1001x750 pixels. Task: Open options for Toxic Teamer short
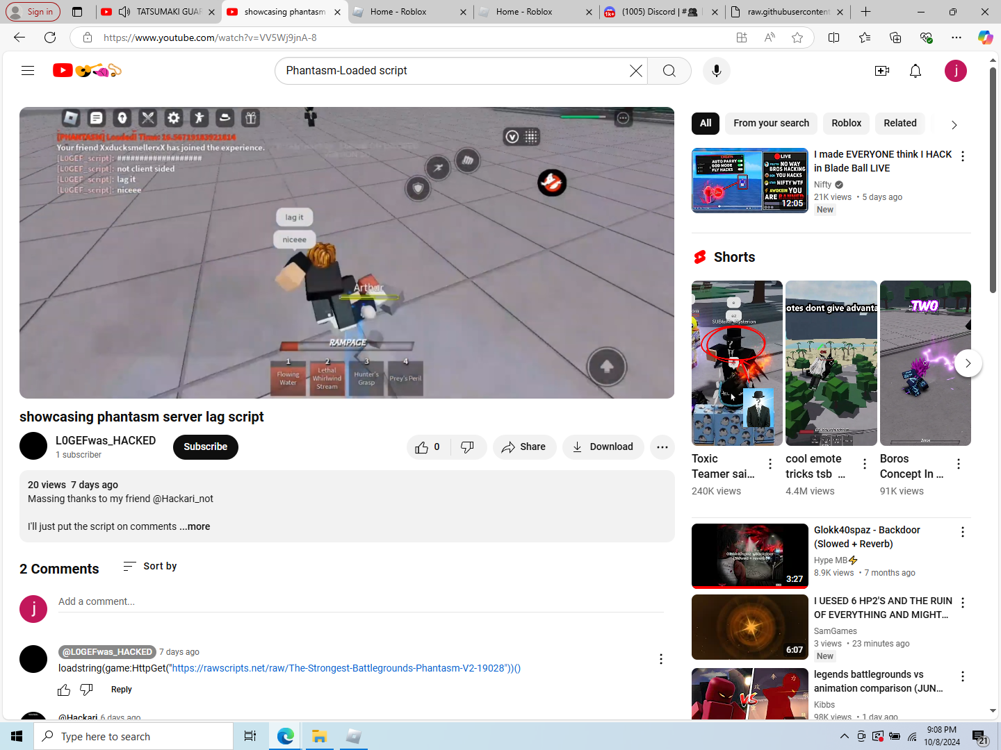point(770,464)
